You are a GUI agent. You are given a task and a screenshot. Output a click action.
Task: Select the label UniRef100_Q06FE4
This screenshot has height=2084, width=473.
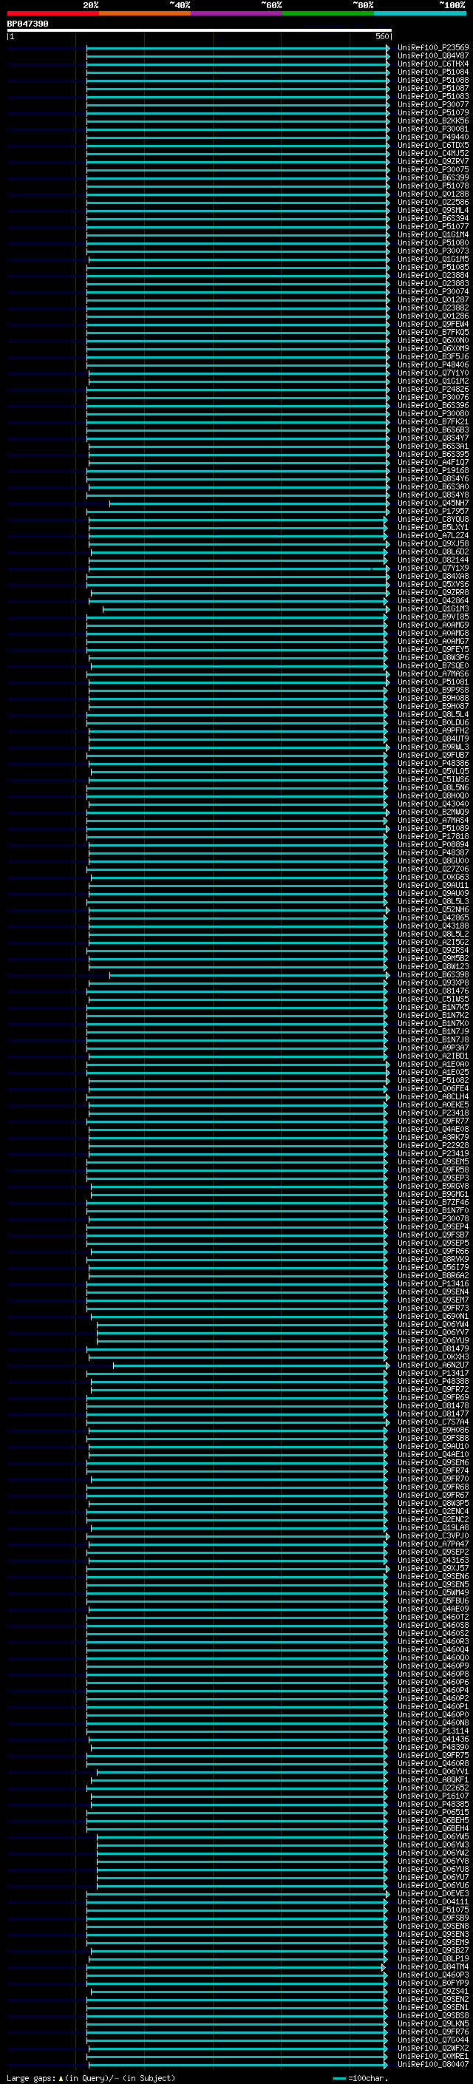(x=433, y=1089)
